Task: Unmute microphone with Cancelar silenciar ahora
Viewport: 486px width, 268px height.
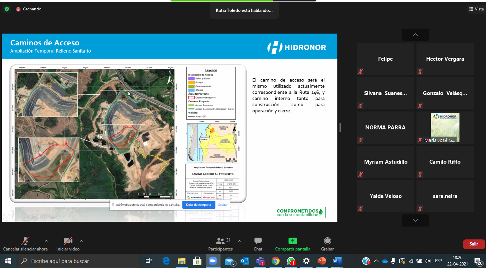Action: [25, 241]
